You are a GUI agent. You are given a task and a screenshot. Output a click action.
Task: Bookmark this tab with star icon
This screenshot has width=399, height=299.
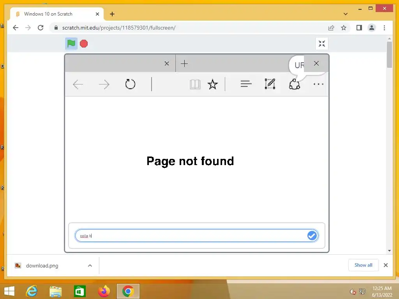click(x=344, y=28)
